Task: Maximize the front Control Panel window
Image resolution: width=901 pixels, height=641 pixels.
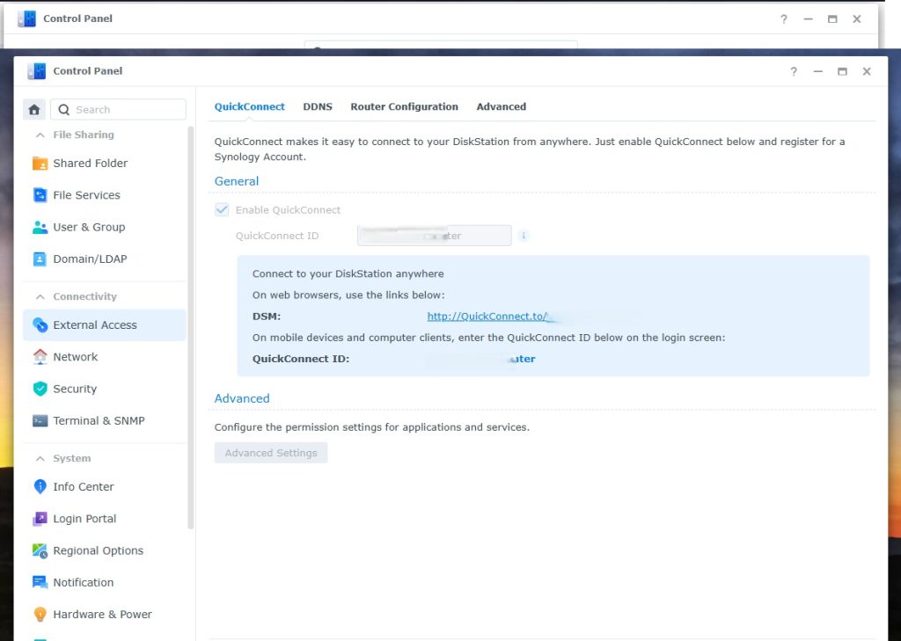Action: click(842, 71)
